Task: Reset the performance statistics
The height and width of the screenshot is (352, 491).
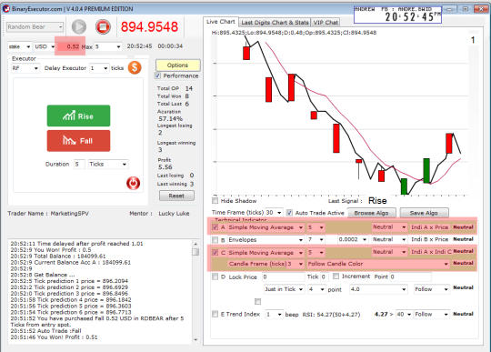Action: [x=176, y=196]
